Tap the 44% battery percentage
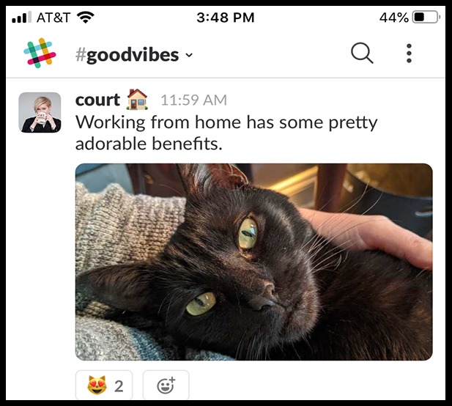This screenshot has height=406, width=452. coord(394,18)
